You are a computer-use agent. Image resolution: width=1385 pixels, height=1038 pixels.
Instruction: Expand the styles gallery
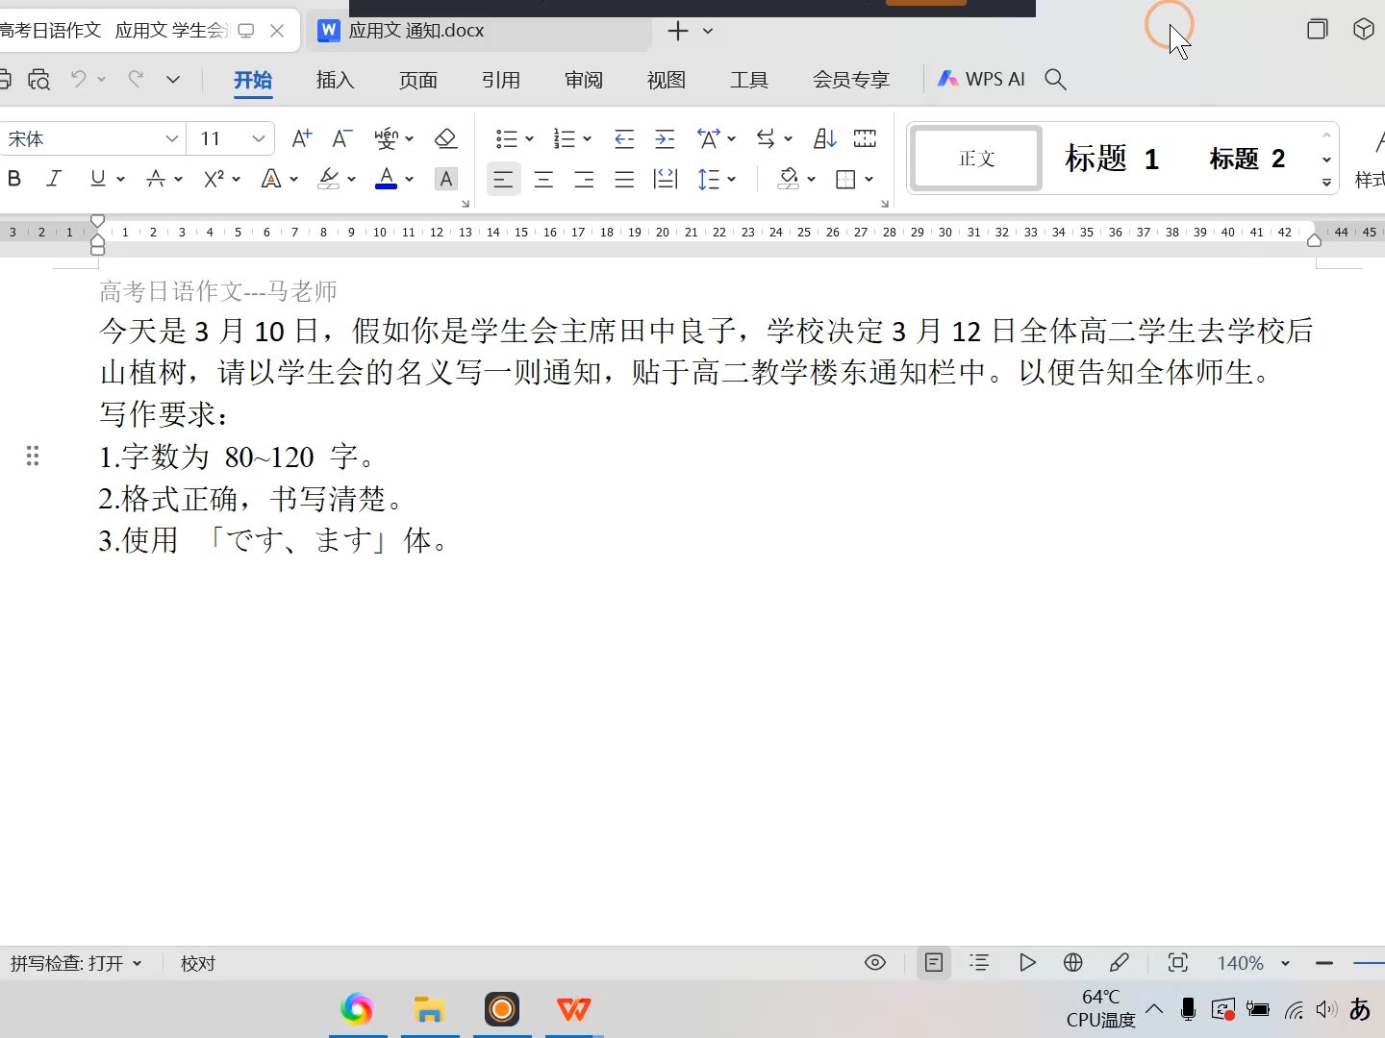[x=1326, y=182]
